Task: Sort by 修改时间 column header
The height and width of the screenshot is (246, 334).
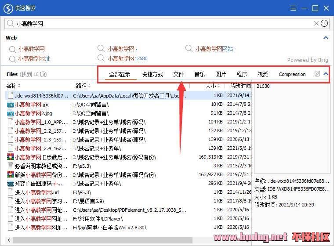Action: (240, 86)
